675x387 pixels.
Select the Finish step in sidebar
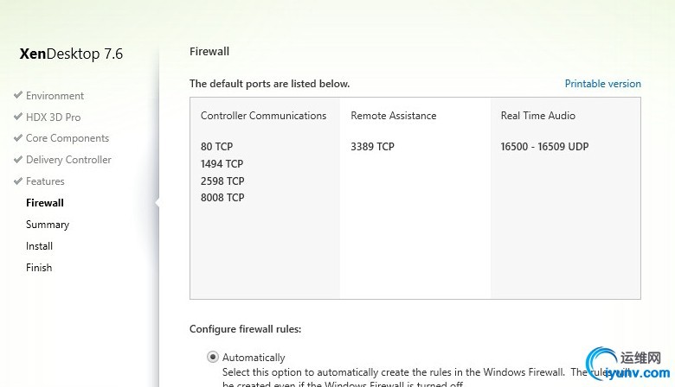pos(39,268)
